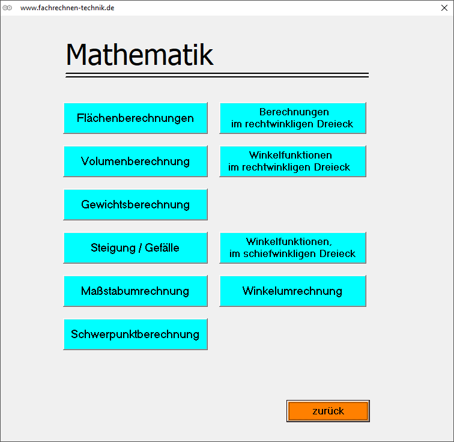This screenshot has height=442, width=454.
Task: Click empty space right of Gewichtsberechnung
Action: click(292, 204)
